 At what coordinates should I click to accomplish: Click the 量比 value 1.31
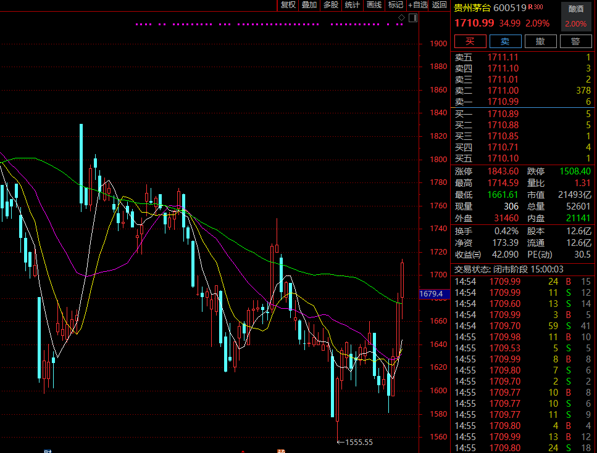(583, 183)
